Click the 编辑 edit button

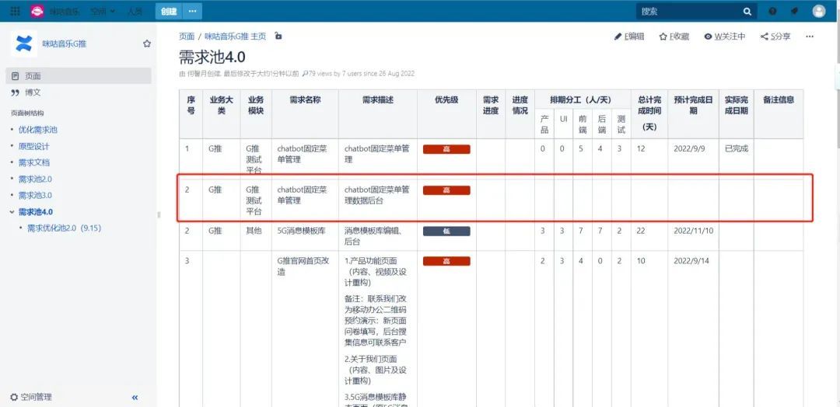point(629,37)
